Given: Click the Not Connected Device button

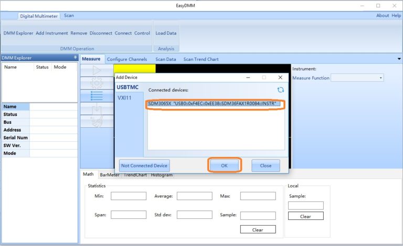Looking at the screenshot, I should 144,165.
